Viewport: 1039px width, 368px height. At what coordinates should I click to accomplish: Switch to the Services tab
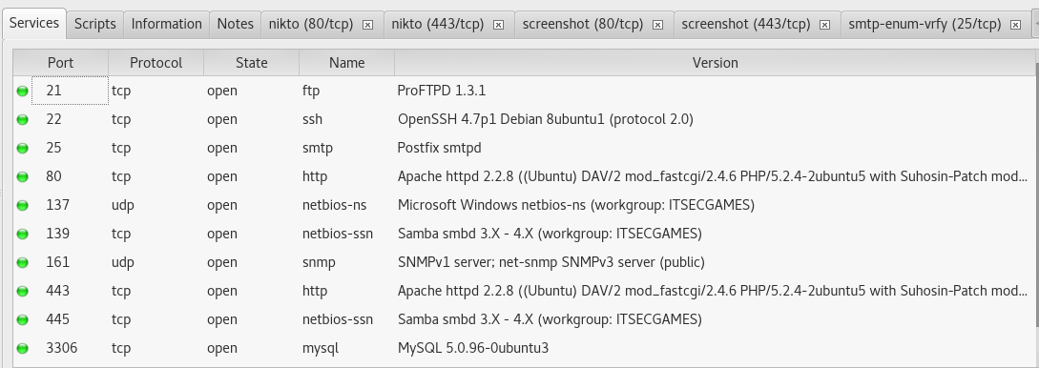33,23
